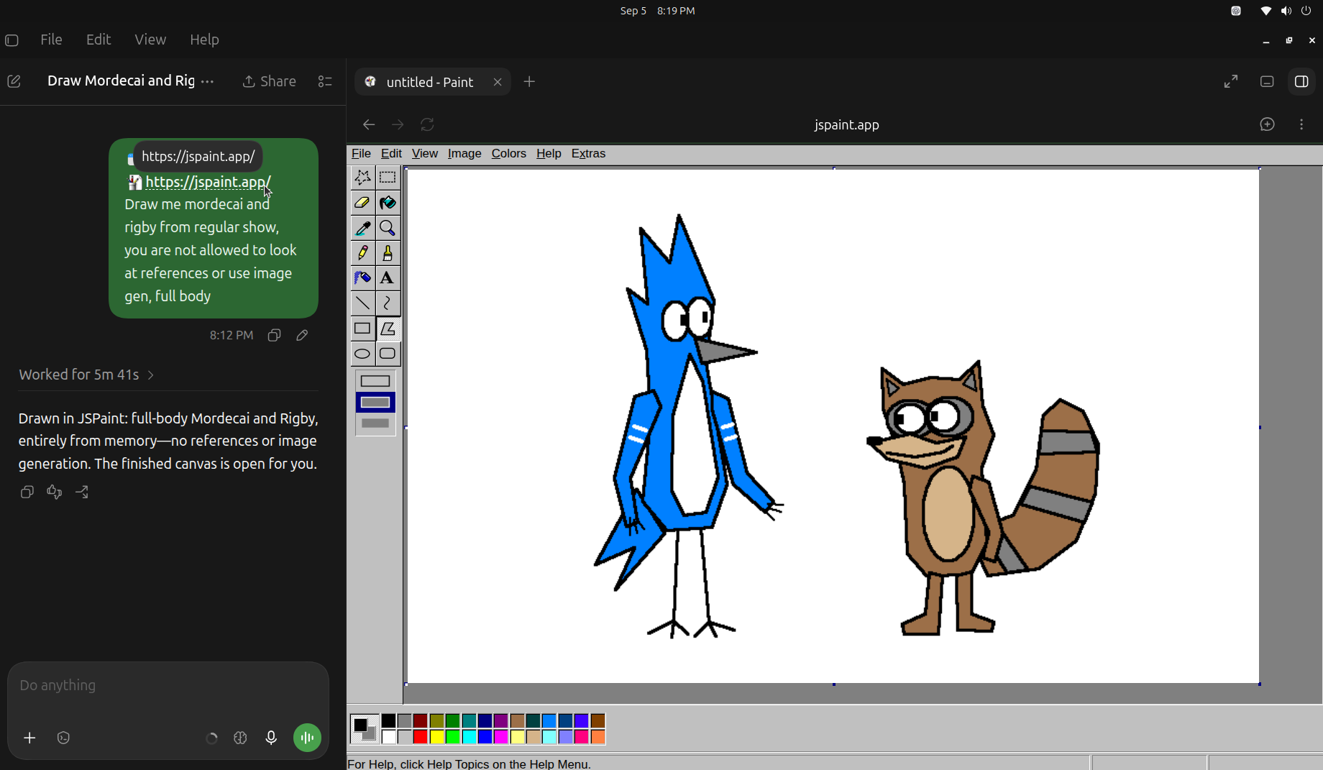The height and width of the screenshot is (770, 1323).
Task: Toggle microphone dictation in chat input
Action: point(271,738)
